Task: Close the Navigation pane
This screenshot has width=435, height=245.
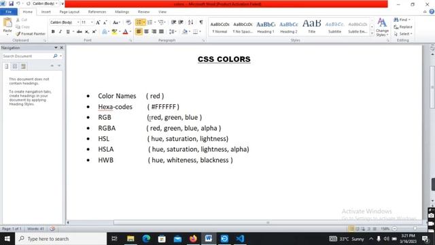Action: [61, 48]
